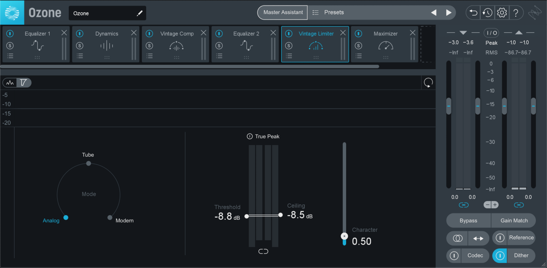Open the Presets browser
Image resolution: width=547 pixels, height=268 pixels.
(334, 12)
